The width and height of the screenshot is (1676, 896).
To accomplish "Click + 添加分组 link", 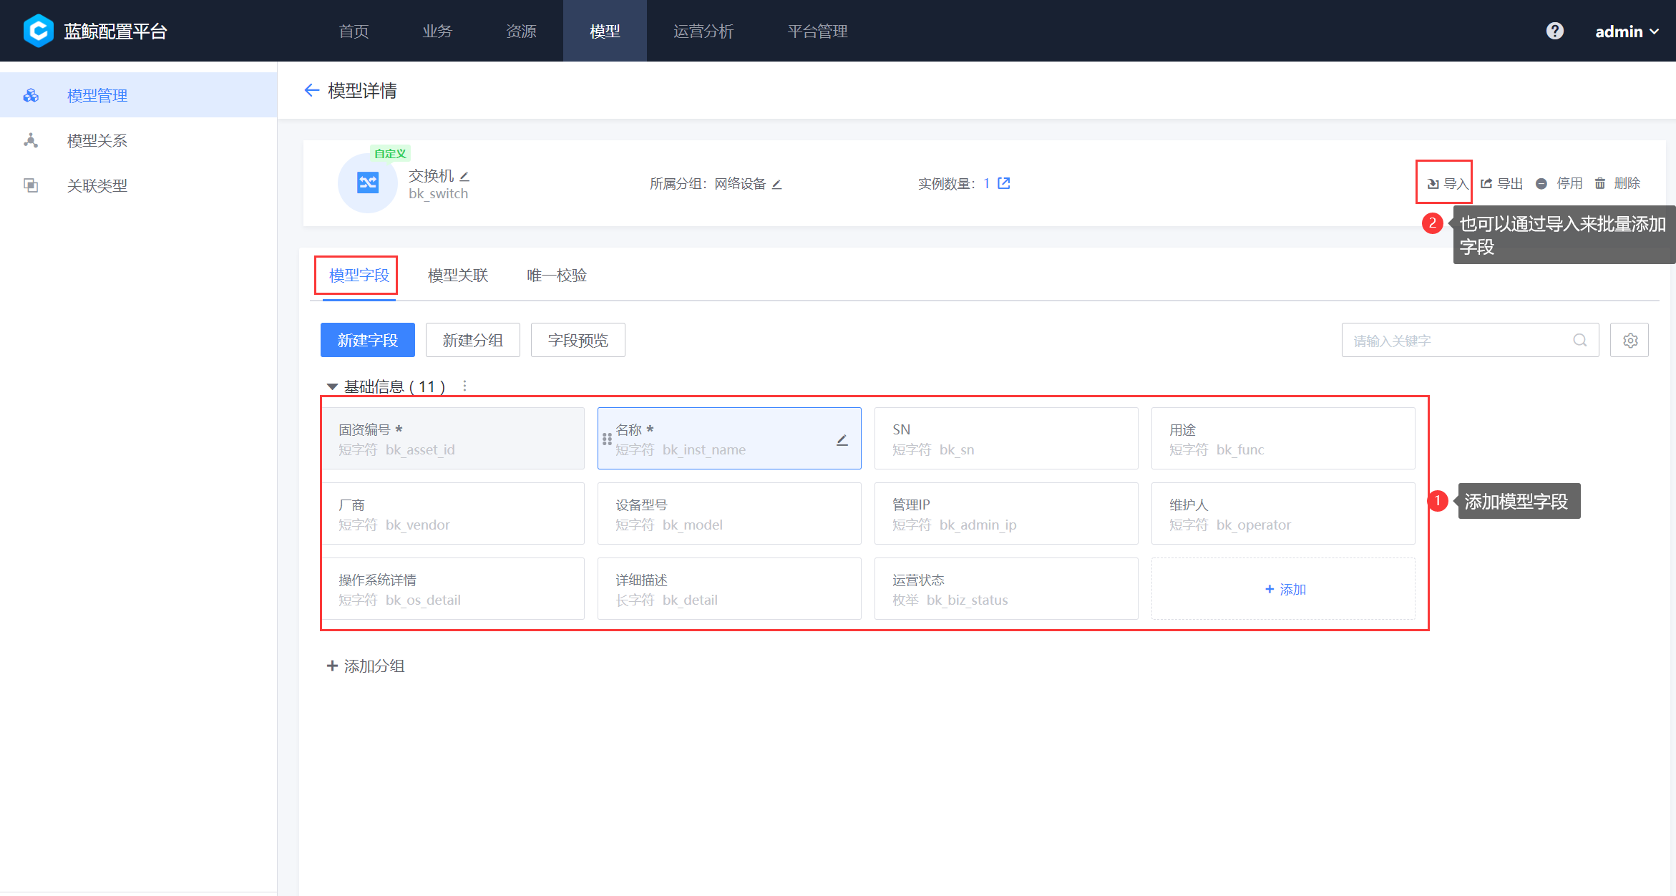I will (x=366, y=666).
